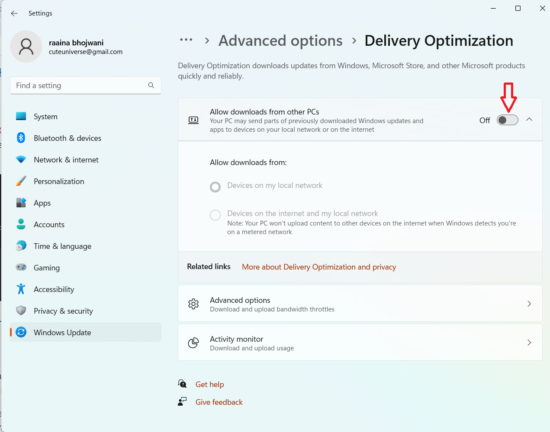
Task: Click the Privacy & security shield icon
Action: (x=21, y=311)
